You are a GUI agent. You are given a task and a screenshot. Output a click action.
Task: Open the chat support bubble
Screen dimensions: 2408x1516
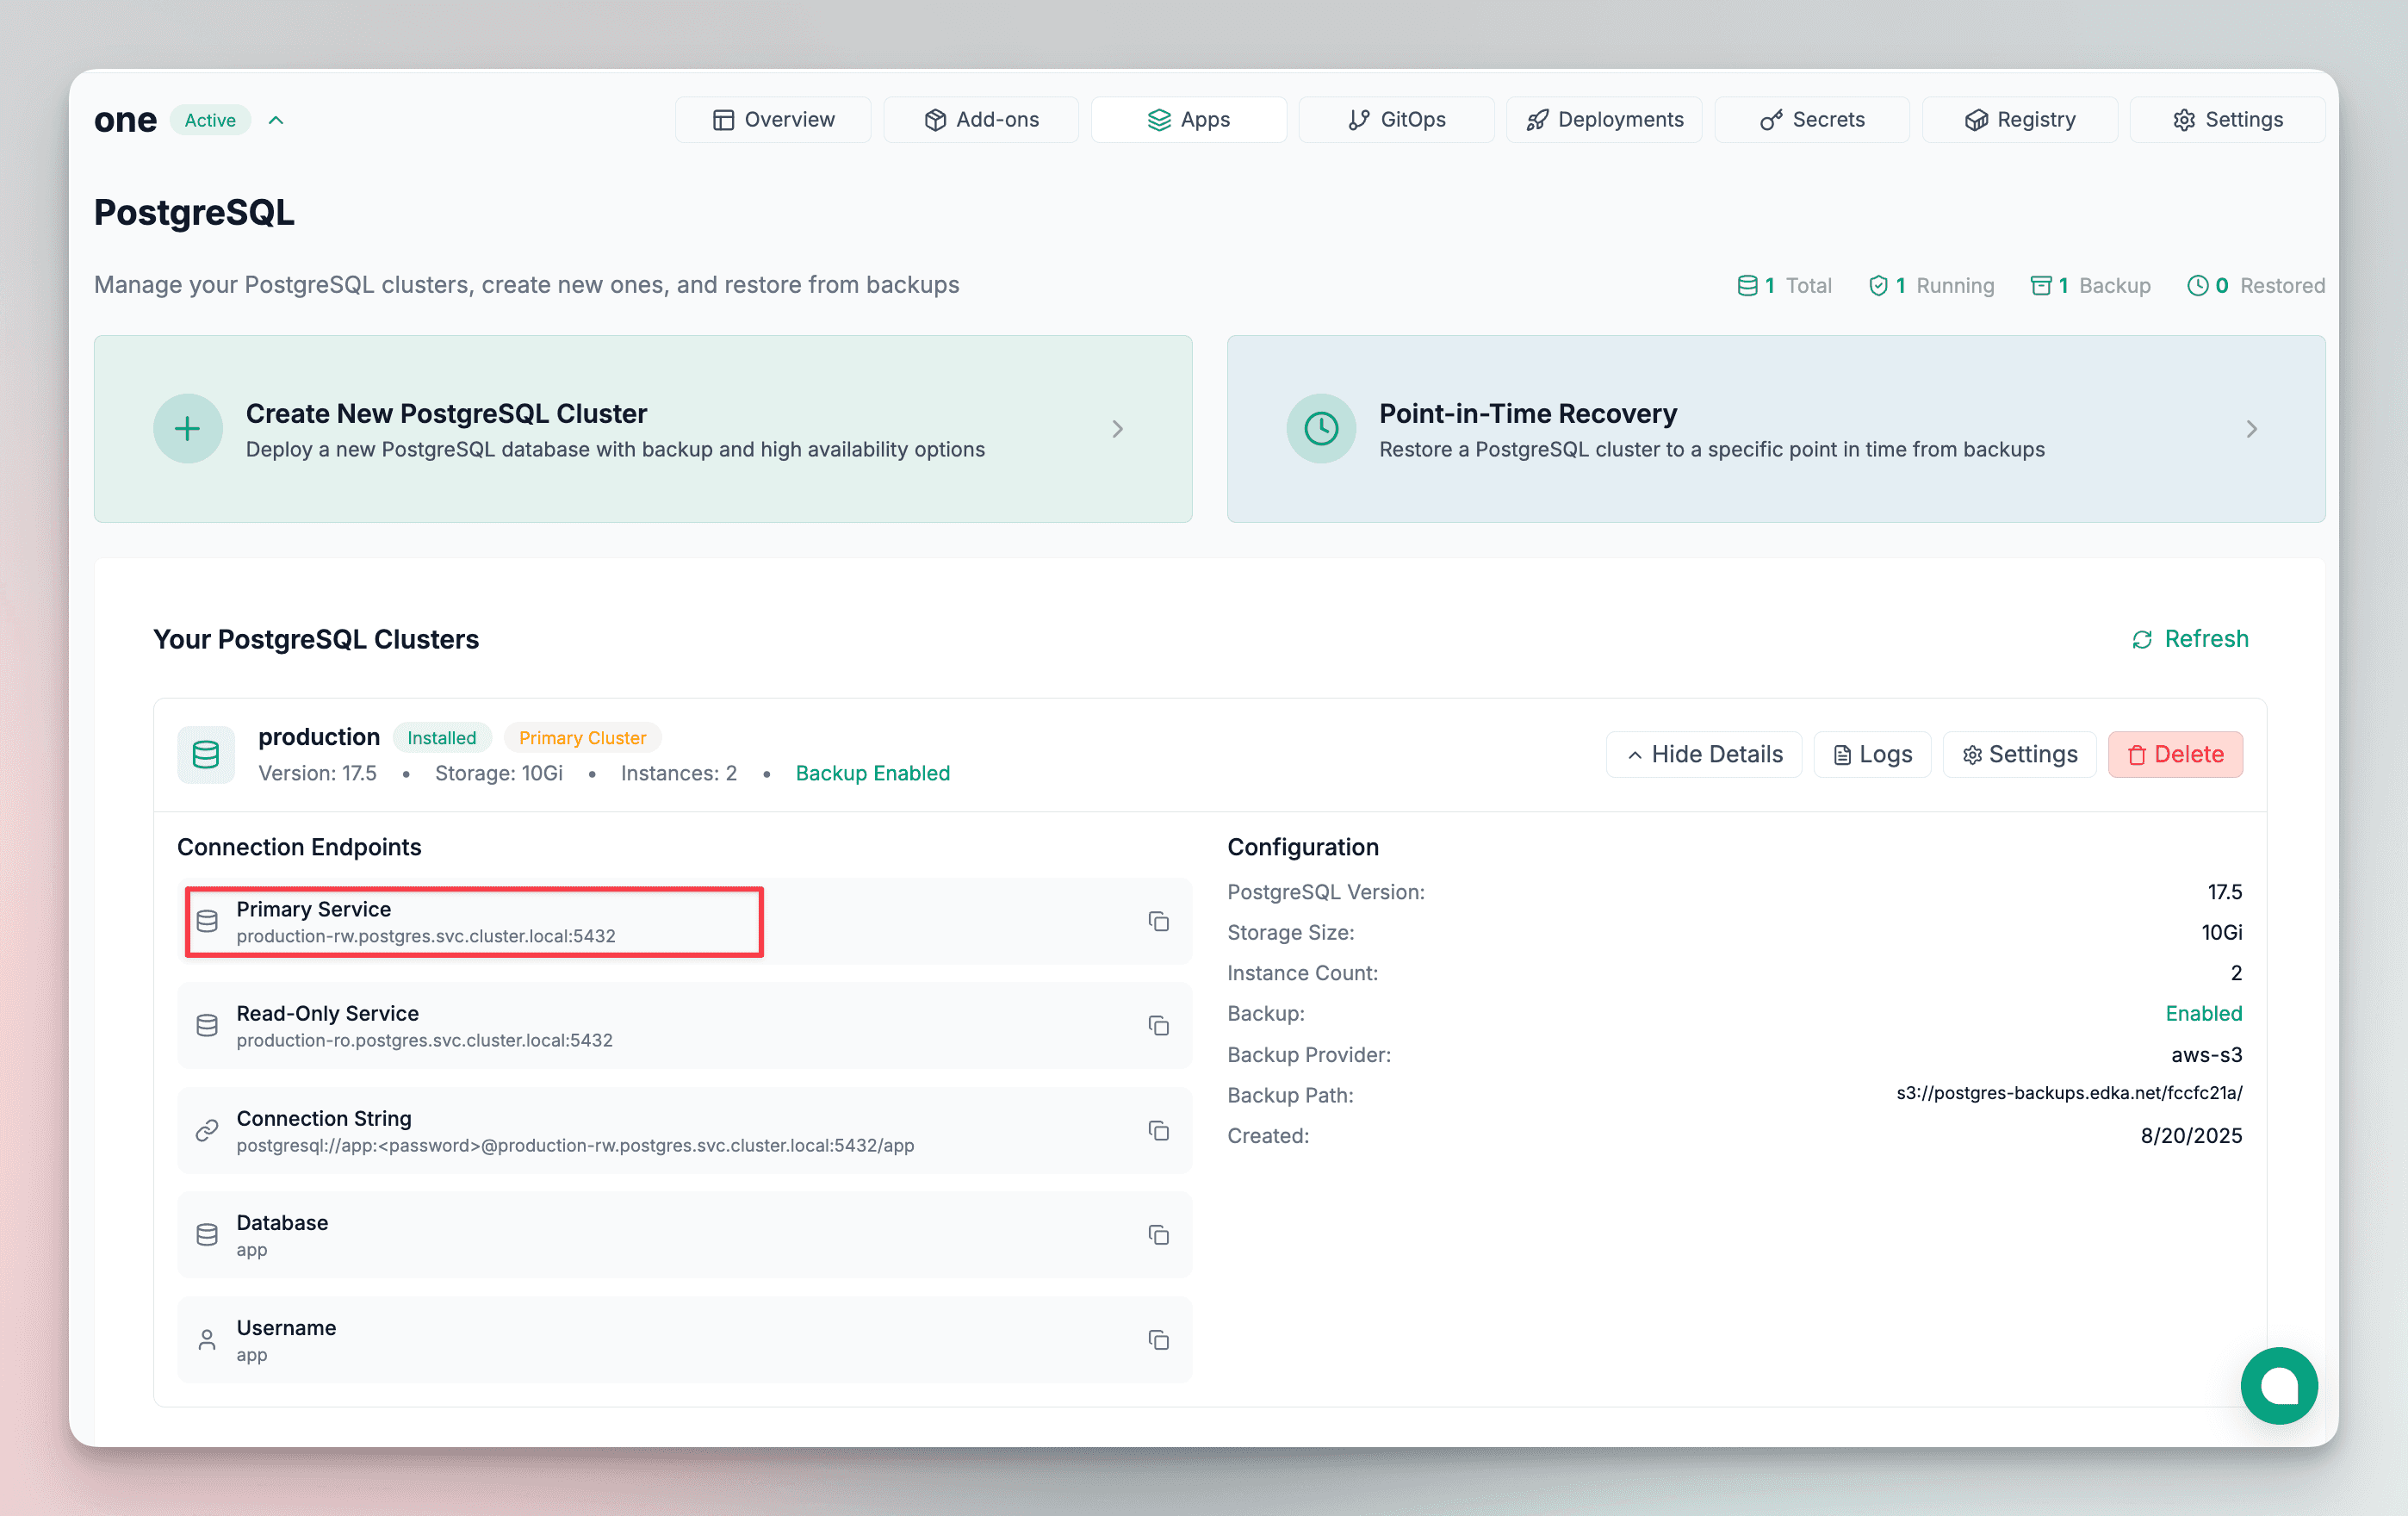pyautogui.click(x=2278, y=1385)
